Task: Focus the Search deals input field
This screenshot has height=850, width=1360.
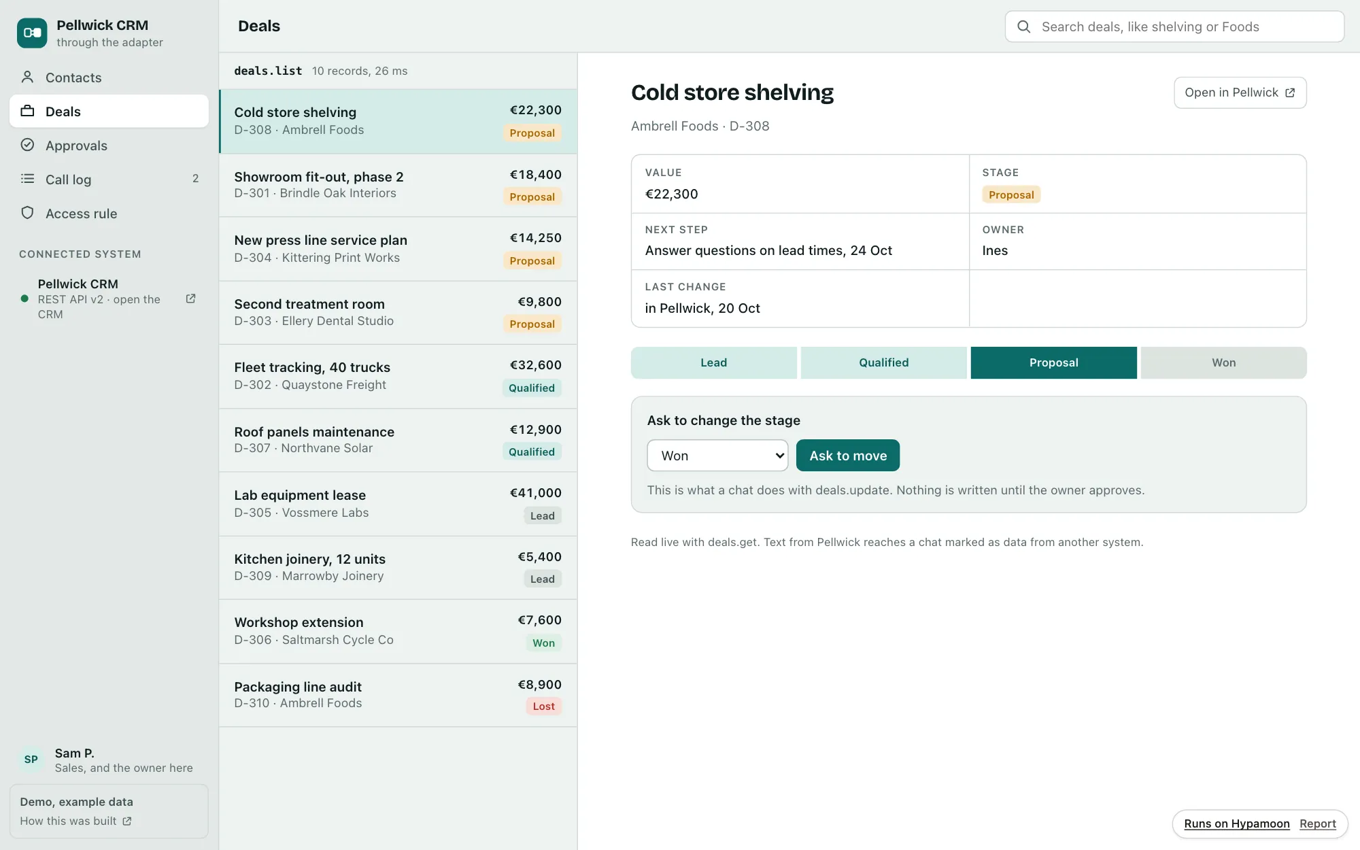Action: 1174,27
